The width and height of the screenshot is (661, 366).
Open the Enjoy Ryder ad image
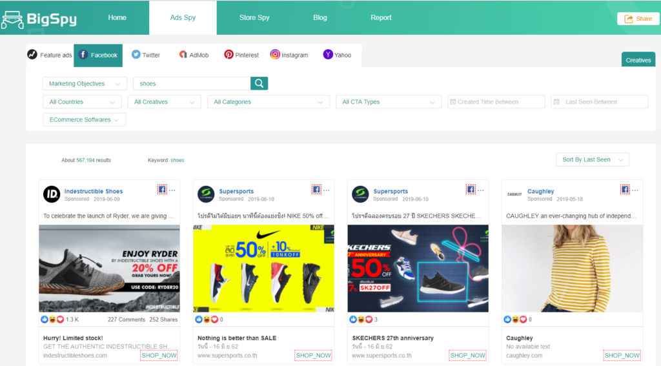click(x=109, y=268)
